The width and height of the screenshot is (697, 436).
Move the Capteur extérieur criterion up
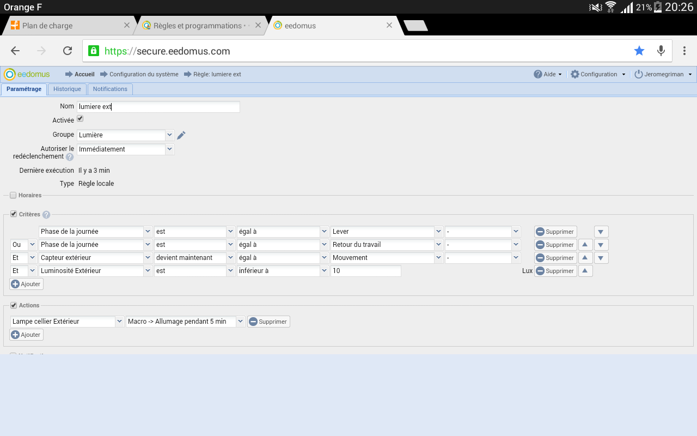585,258
